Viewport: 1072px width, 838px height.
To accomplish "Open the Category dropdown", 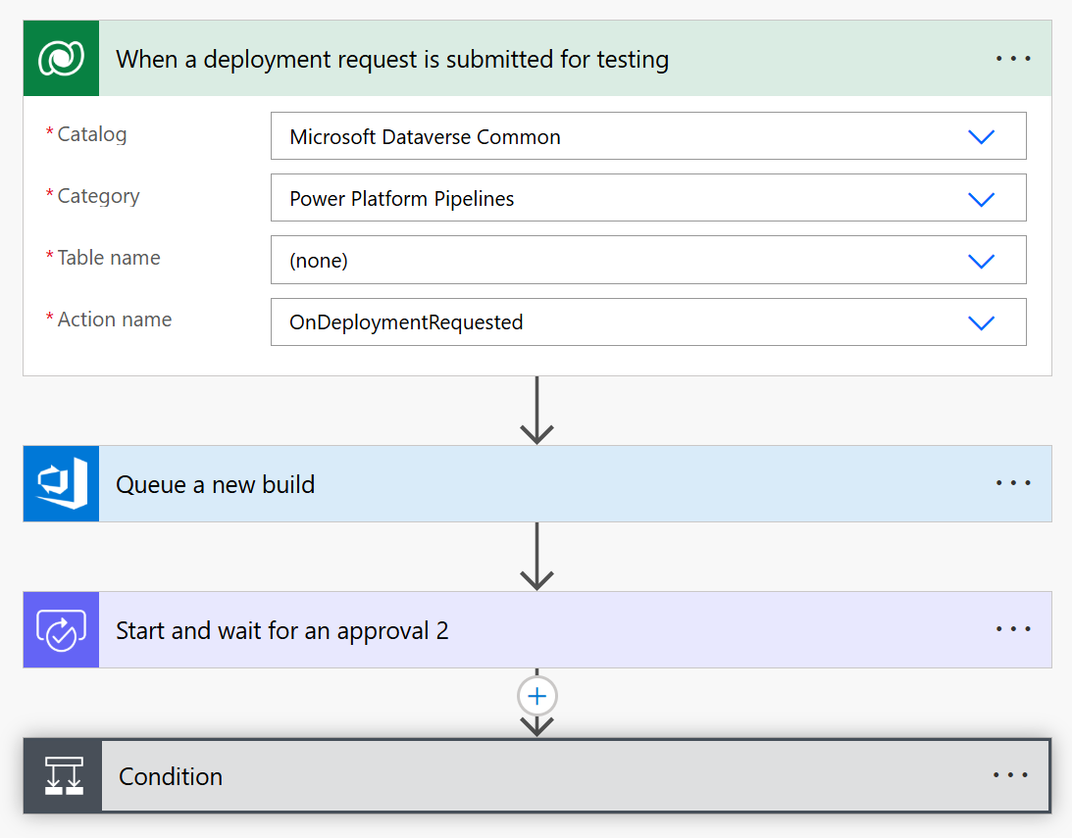I will coord(981,197).
